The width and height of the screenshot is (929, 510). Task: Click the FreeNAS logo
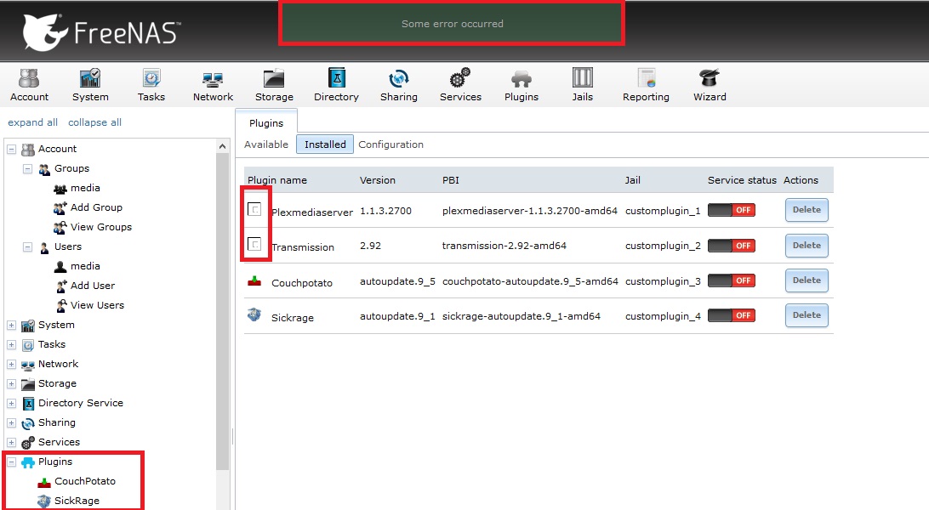point(102,32)
